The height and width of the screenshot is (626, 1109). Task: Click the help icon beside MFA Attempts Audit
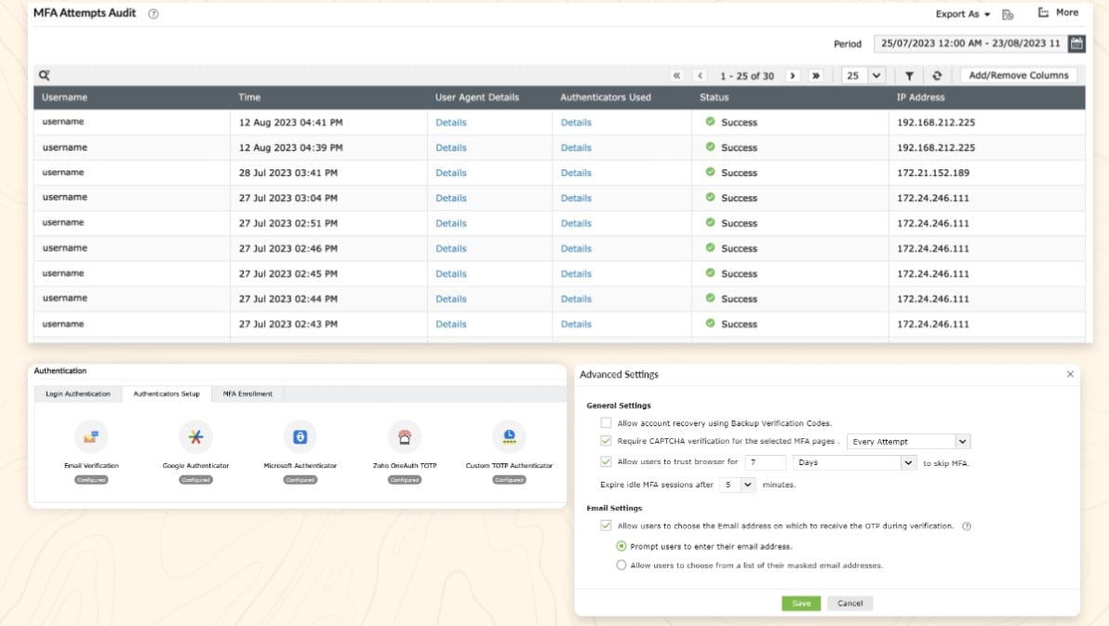(154, 13)
